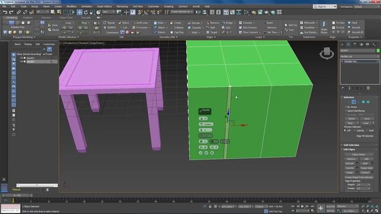Toggle visibility eye of Box001
The width and height of the screenshot is (381, 214).
[x=21, y=58]
